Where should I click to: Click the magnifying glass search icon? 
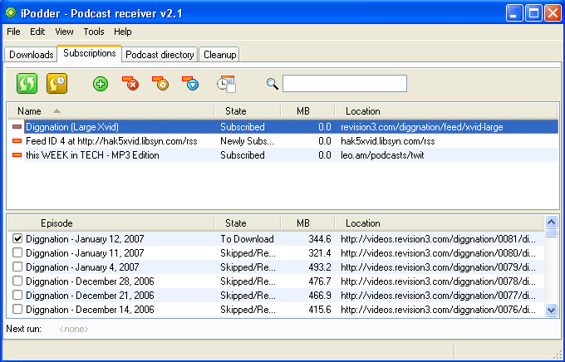[273, 84]
